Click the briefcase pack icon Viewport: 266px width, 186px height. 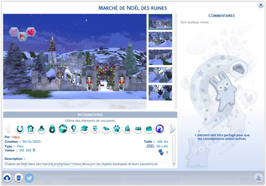tap(149, 129)
